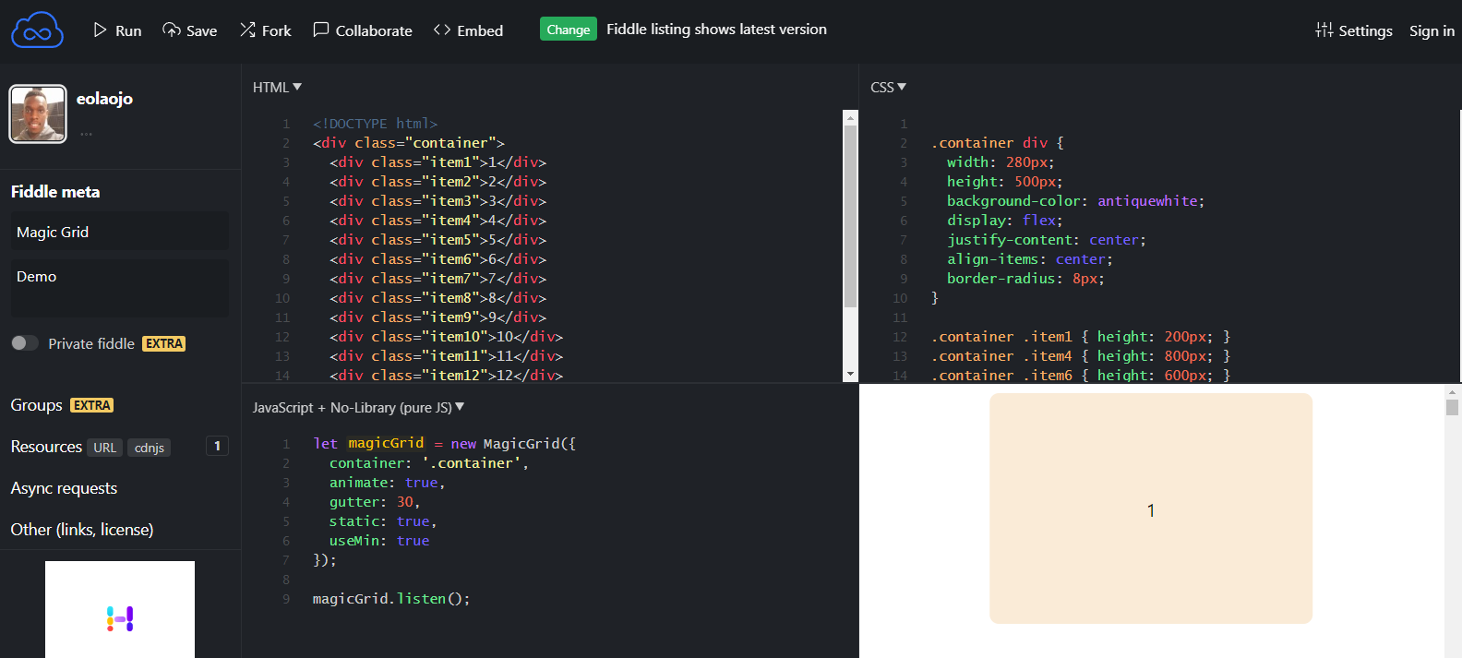Click the HTML panel scrollbar thumb

[850, 217]
